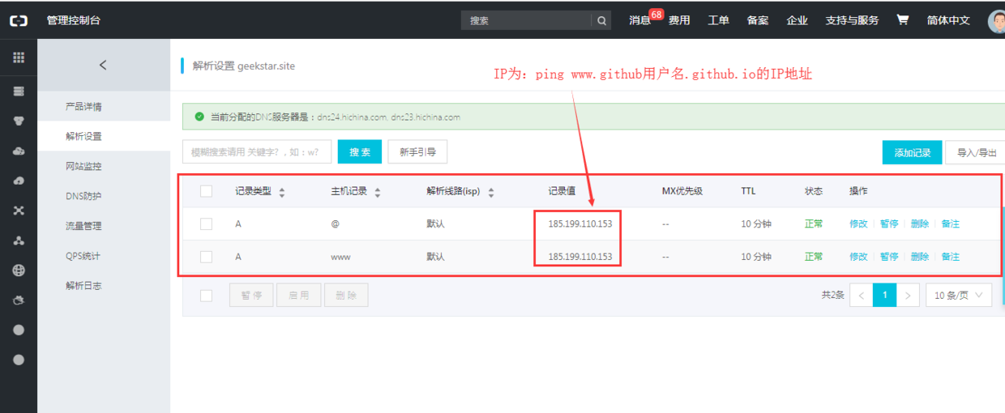Open 费用 in top navigation
The width and height of the screenshot is (1005, 413).
(x=679, y=20)
